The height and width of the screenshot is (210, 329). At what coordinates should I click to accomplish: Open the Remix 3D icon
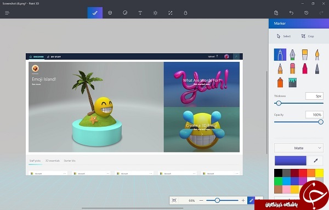pyautogui.click(x=185, y=13)
